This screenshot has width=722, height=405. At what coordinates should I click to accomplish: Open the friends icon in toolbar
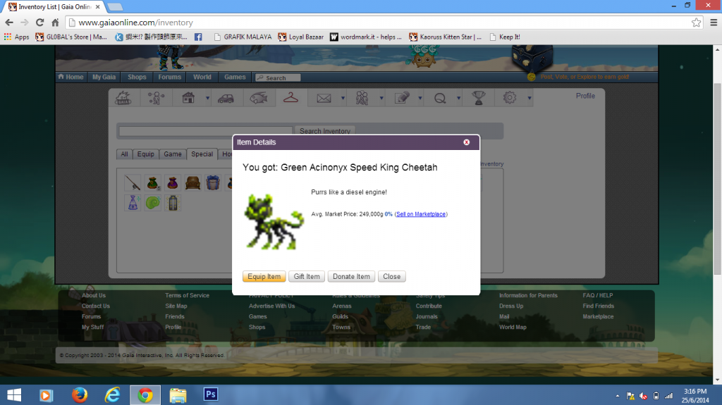pos(362,98)
